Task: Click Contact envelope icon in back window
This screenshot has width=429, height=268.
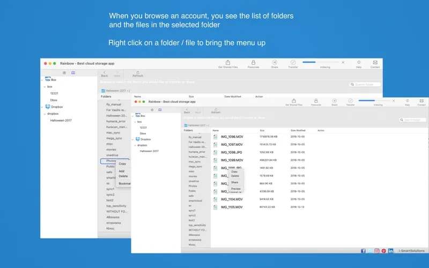Action: (375, 62)
